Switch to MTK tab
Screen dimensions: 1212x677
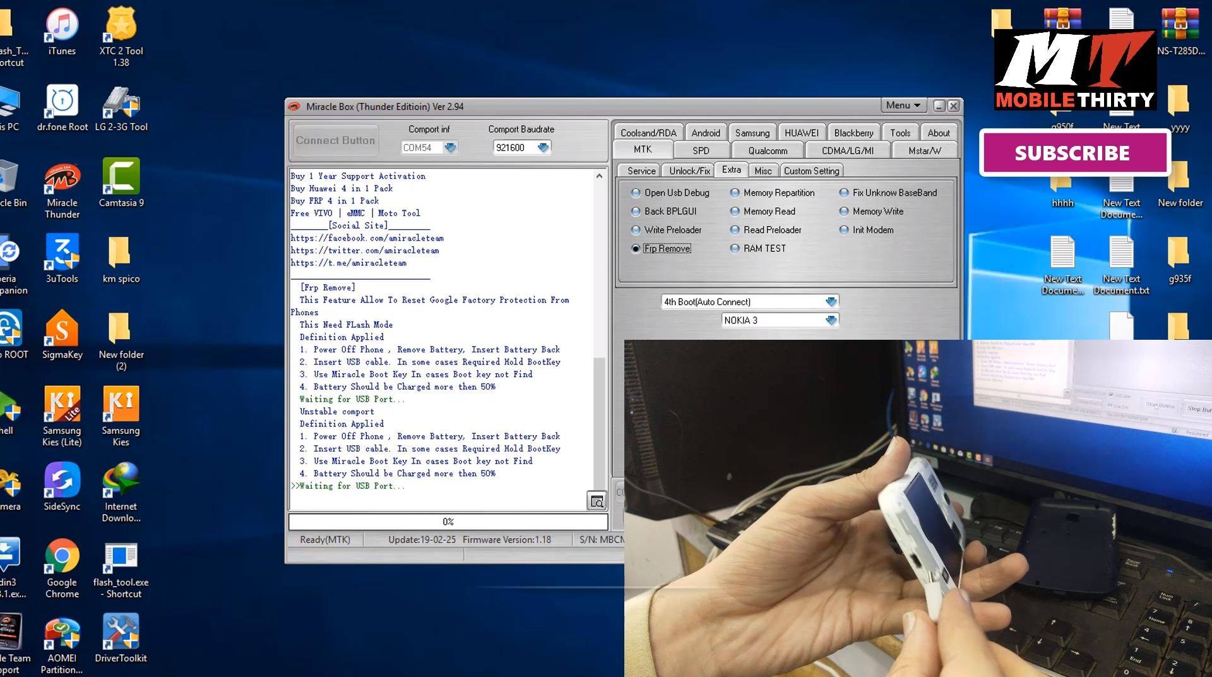tap(643, 150)
